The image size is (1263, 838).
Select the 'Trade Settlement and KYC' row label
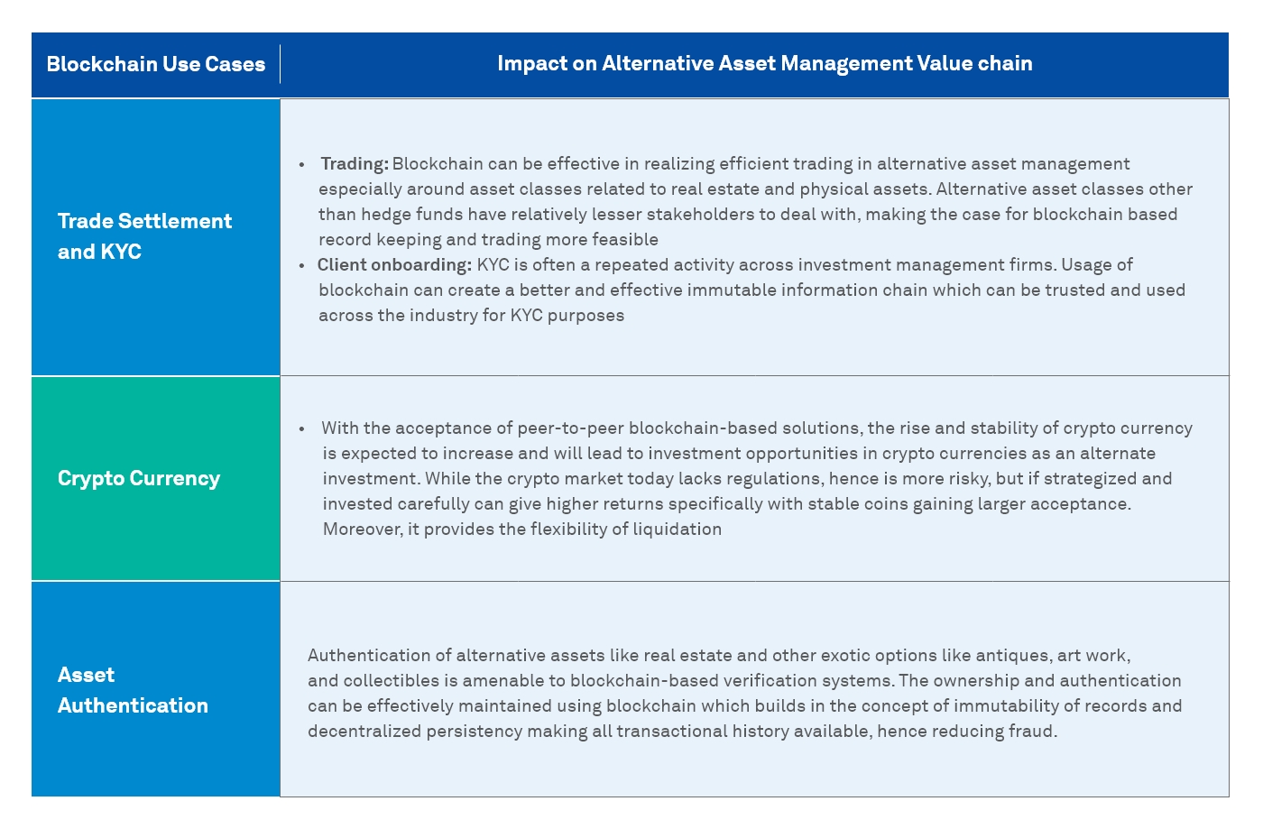click(144, 236)
